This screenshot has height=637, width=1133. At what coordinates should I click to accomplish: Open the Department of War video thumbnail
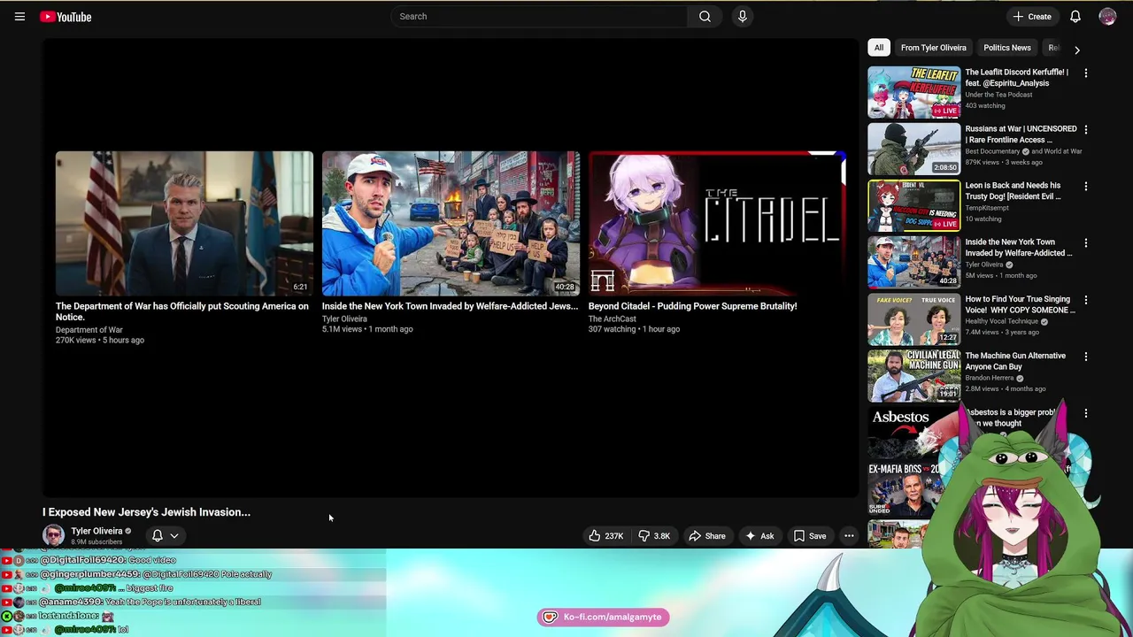[184, 223]
